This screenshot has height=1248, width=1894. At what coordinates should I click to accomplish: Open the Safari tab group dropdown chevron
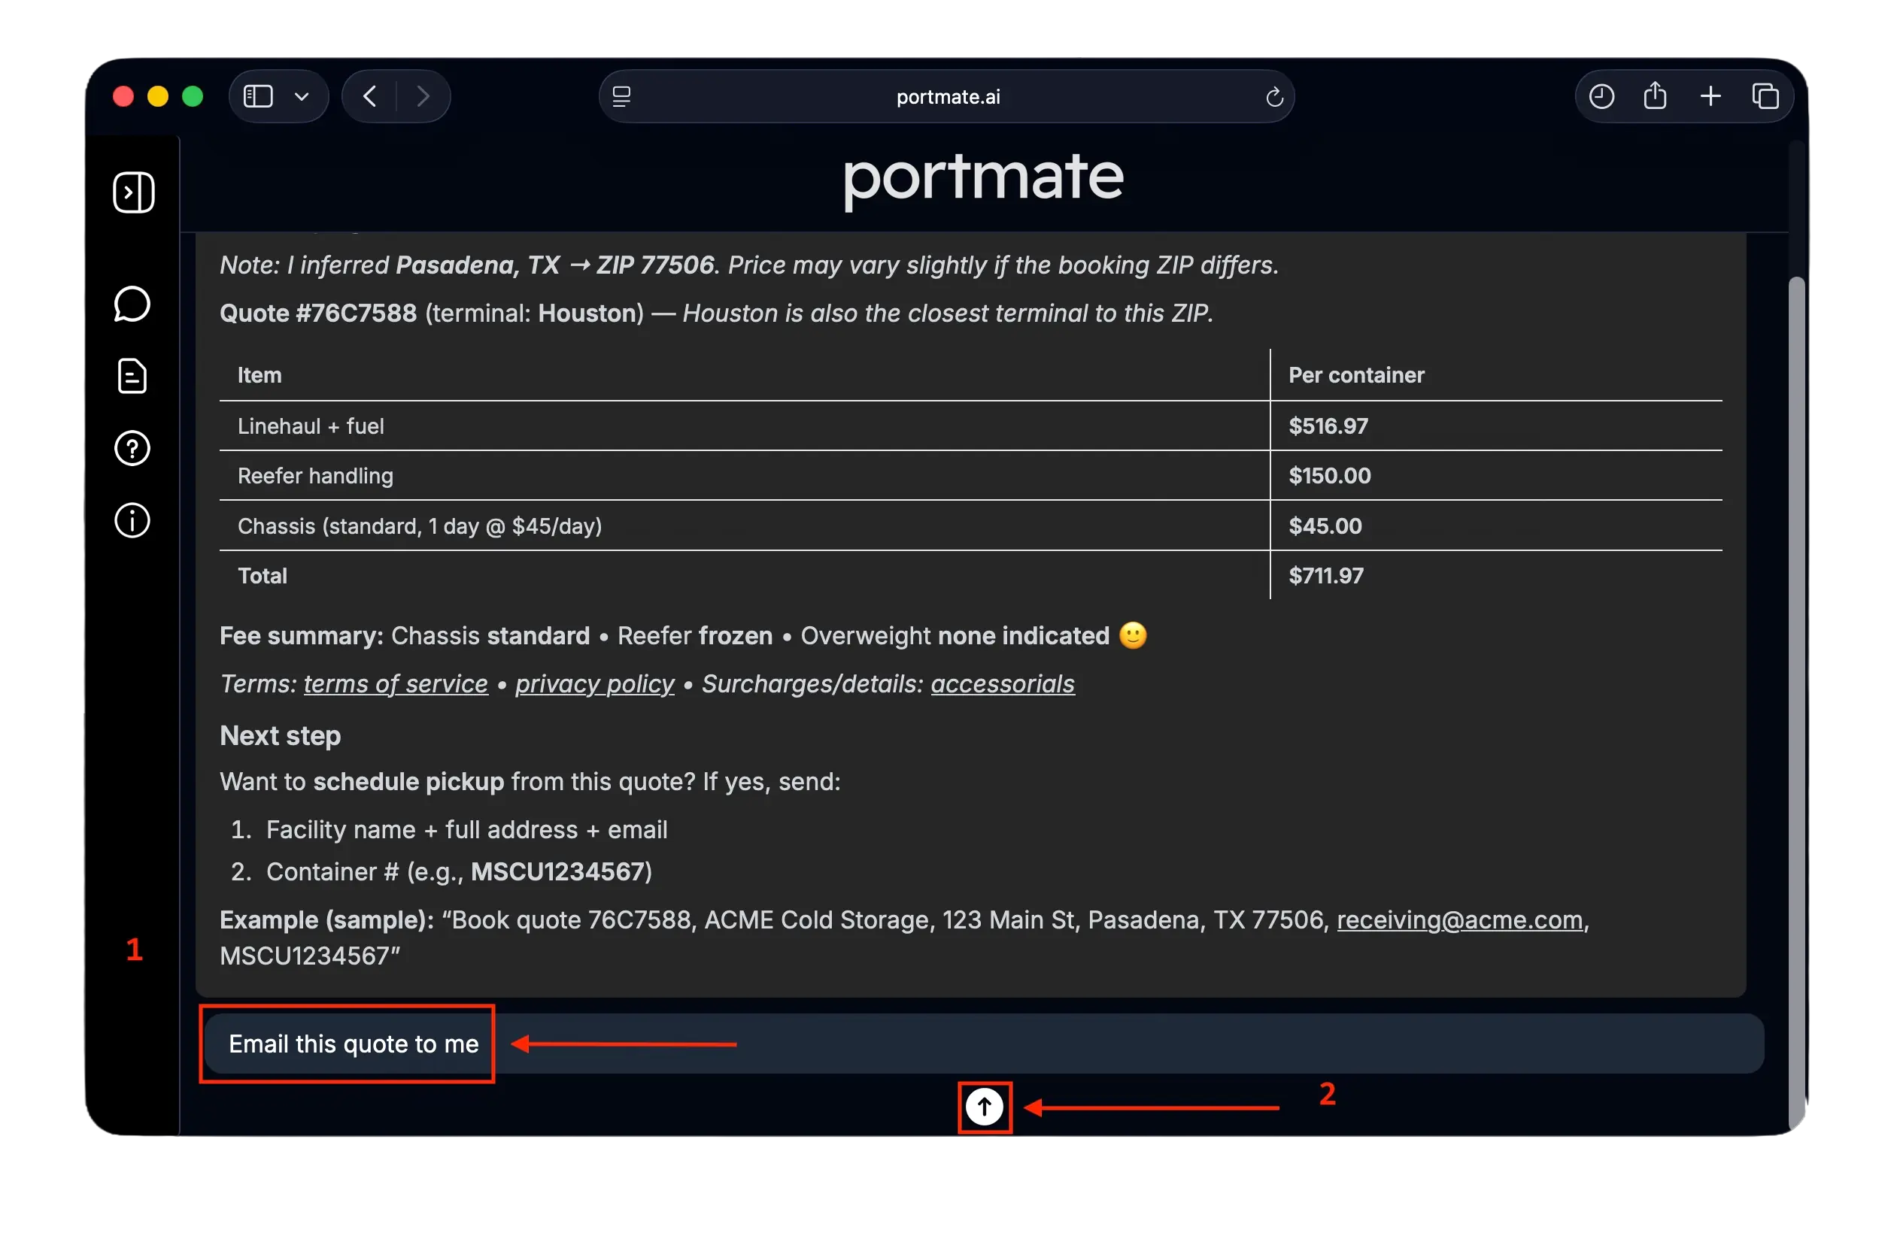pyautogui.click(x=301, y=97)
